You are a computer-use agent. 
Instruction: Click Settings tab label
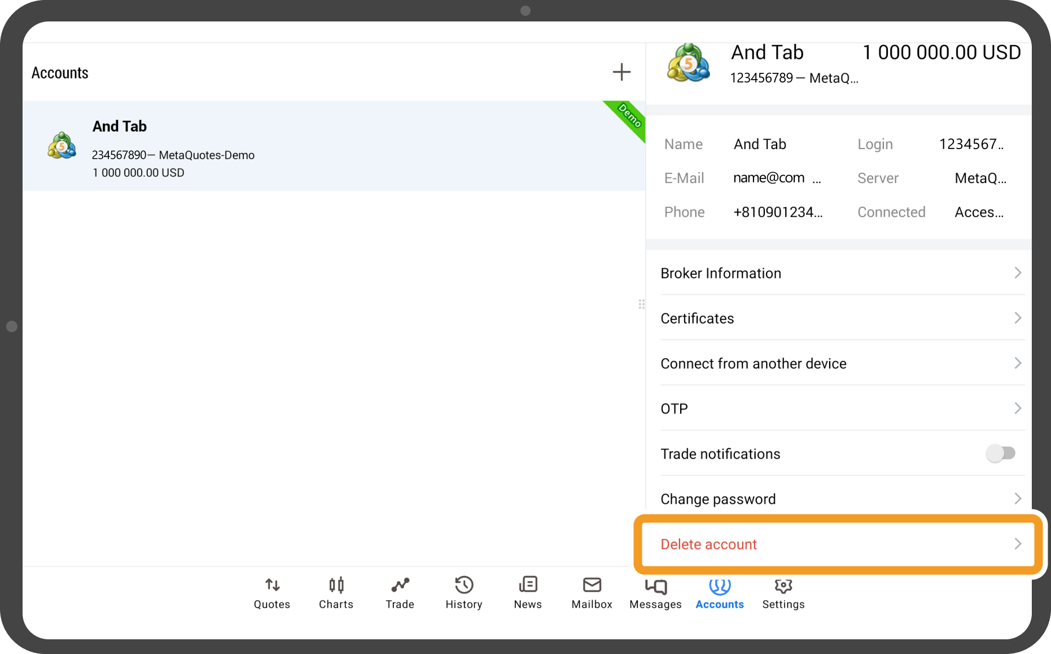[783, 604]
